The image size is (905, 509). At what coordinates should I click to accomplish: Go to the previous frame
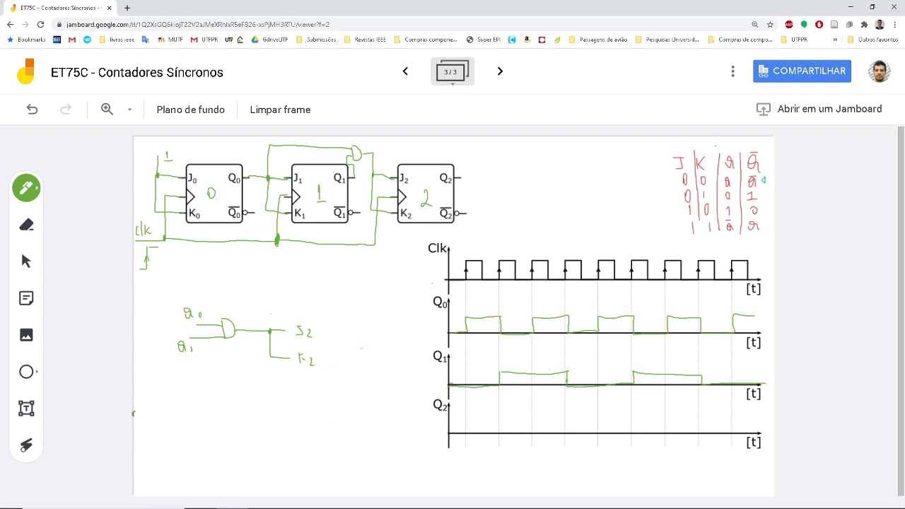[x=405, y=71]
